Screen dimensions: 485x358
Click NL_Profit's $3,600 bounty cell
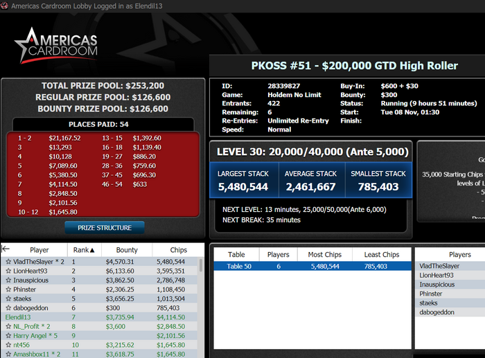[x=116, y=326]
